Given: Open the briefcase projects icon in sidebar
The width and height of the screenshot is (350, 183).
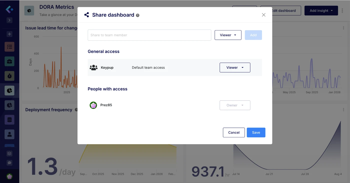Looking at the screenshot, I should (x=9, y=61).
